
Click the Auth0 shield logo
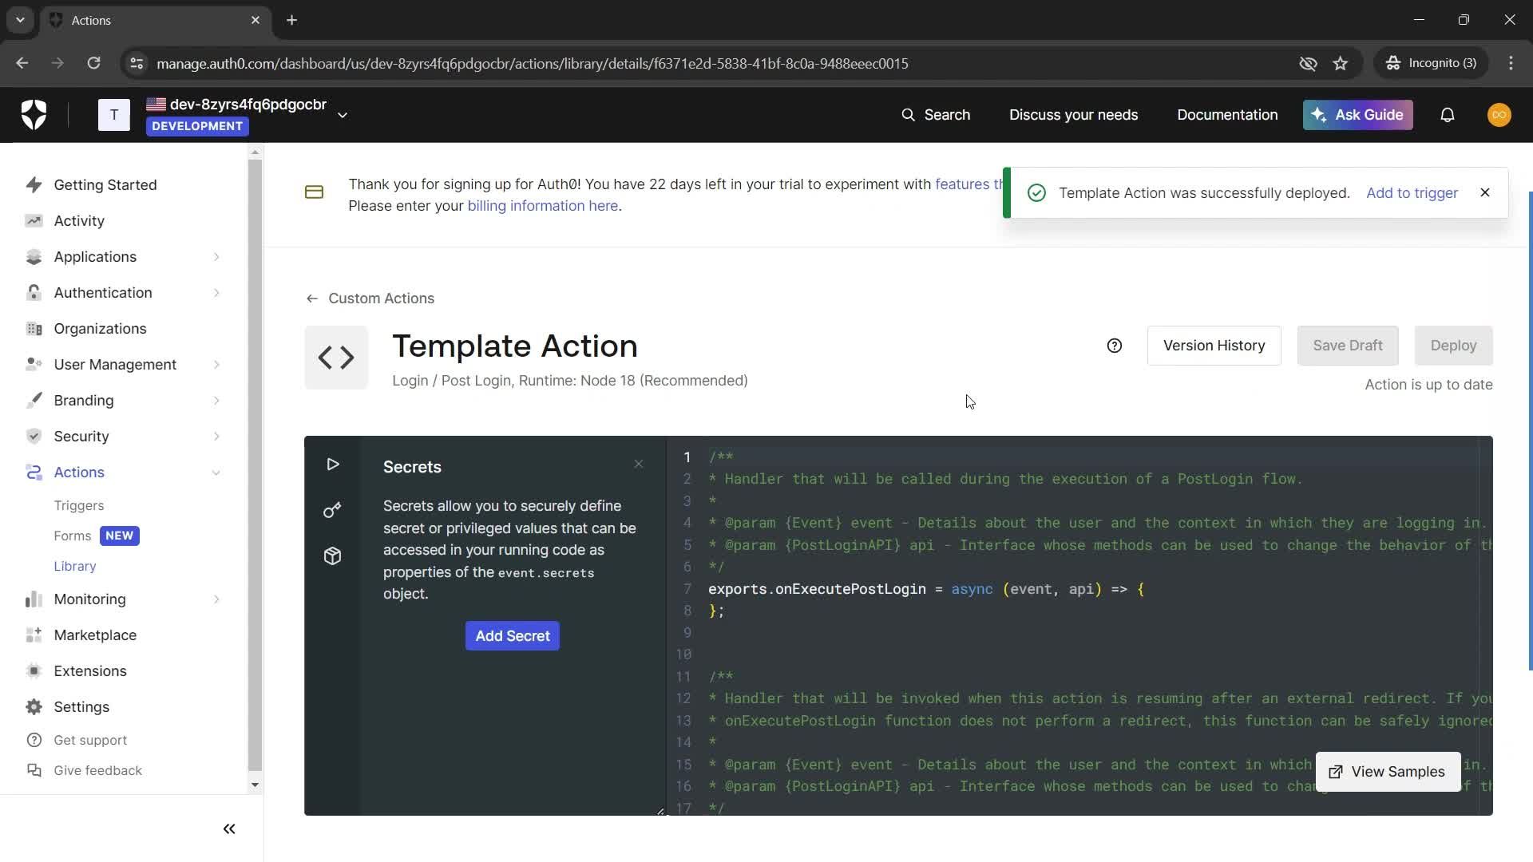(34, 115)
